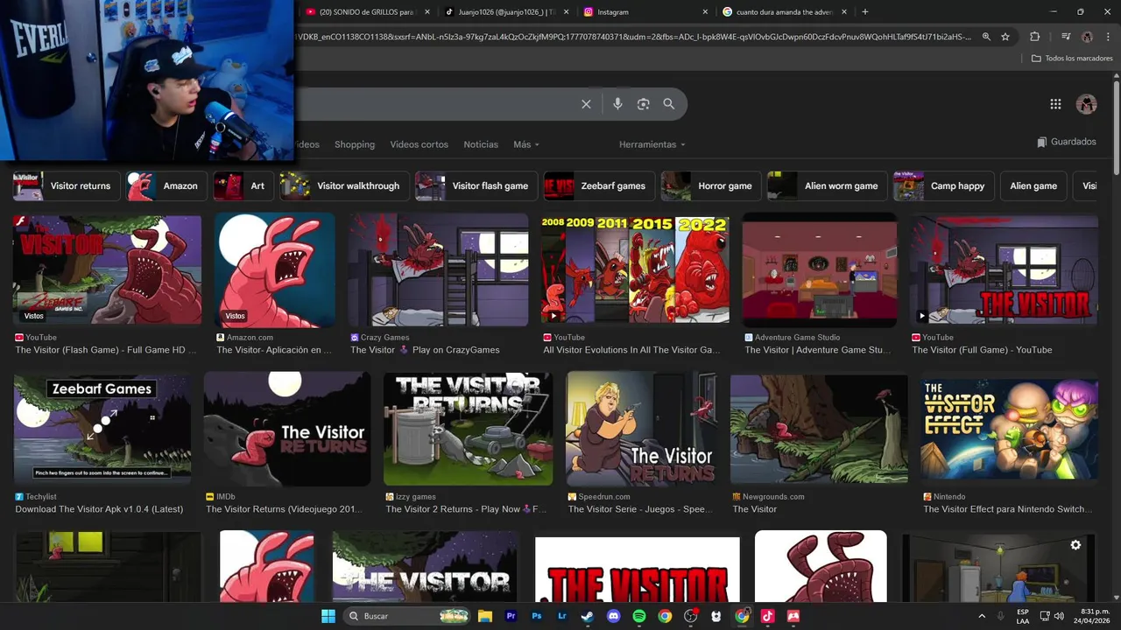Open the Chrome extensions puzzle icon

tap(1034, 37)
